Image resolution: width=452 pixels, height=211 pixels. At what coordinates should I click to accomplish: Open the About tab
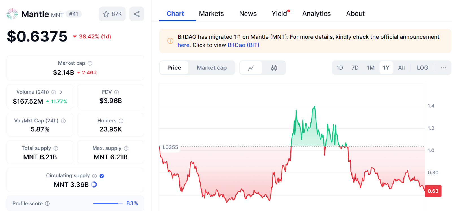(355, 14)
